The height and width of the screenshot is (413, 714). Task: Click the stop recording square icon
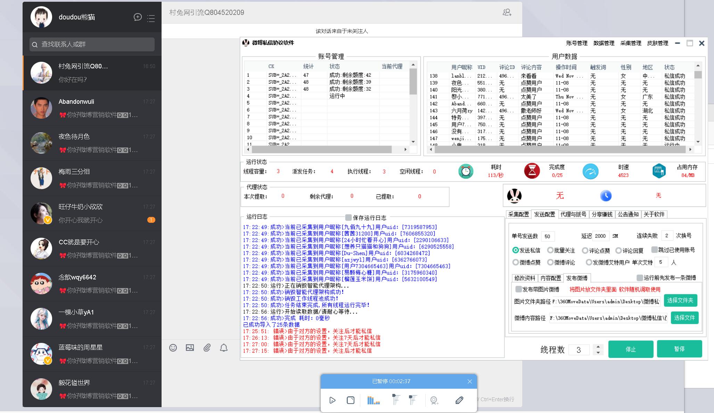pyautogui.click(x=351, y=400)
